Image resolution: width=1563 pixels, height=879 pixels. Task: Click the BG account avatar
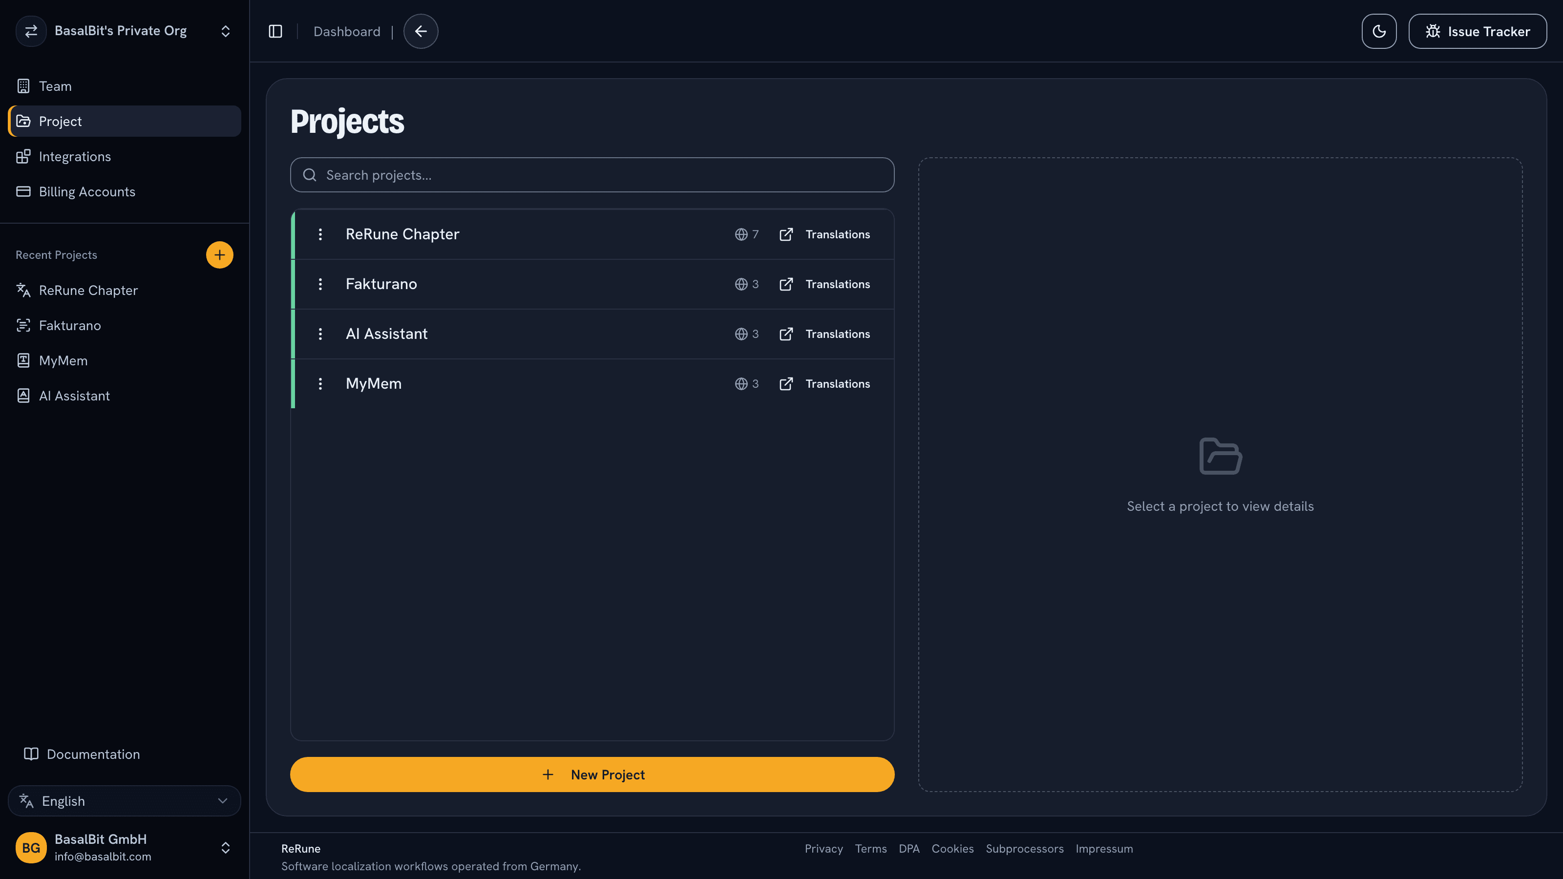[31, 847]
